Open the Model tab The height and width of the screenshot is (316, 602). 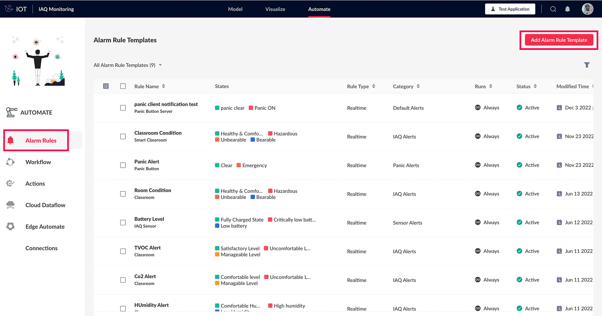(x=235, y=9)
